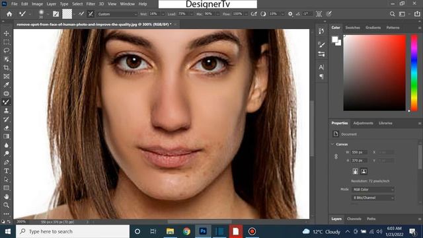Click current brush load color swatch
The image size is (423, 238).
pyautogui.click(x=67, y=14)
